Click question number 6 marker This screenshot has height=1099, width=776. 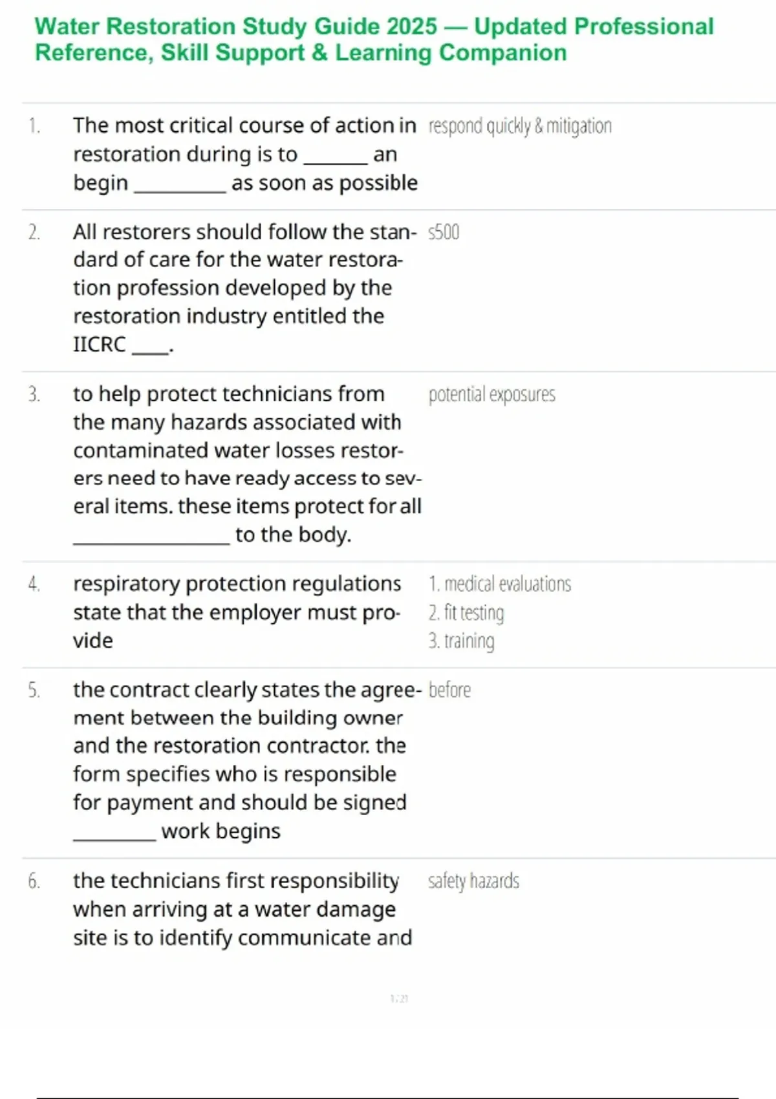pos(34,881)
